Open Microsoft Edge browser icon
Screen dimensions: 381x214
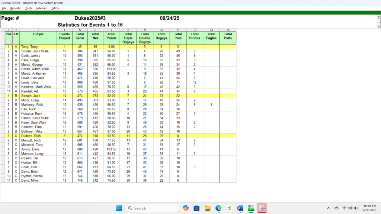(218, 208)
